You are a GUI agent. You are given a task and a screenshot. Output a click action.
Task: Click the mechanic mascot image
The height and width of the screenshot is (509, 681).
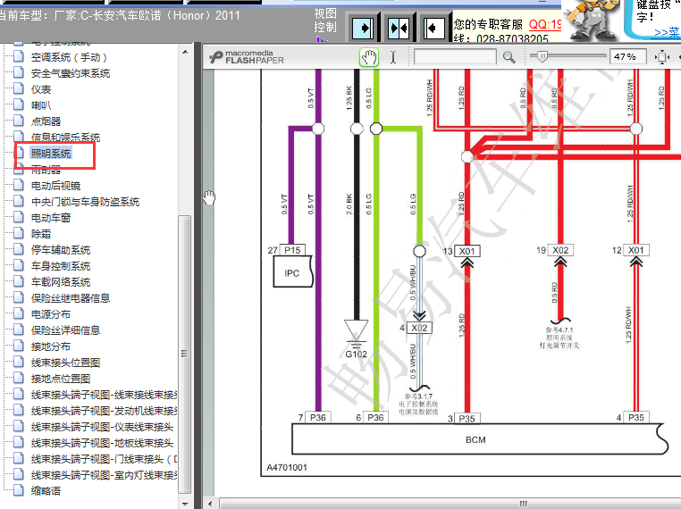coord(593,21)
